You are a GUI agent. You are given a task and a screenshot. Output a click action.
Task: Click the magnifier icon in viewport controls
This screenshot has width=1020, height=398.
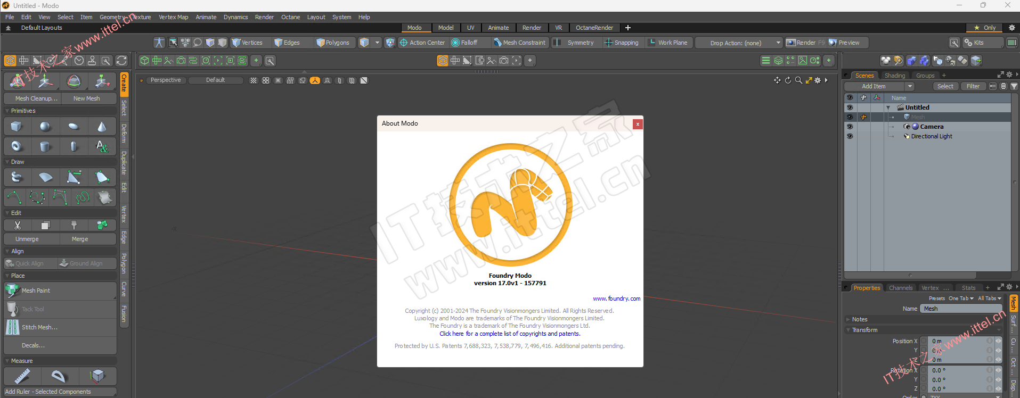(798, 80)
